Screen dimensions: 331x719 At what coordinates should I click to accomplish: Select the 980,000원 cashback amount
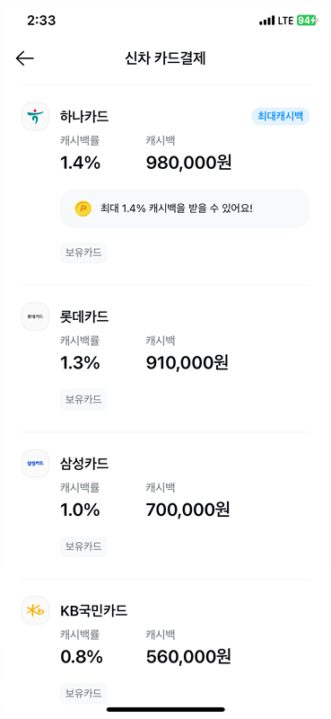188,163
